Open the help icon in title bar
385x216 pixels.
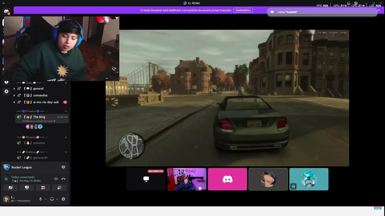[356, 3]
